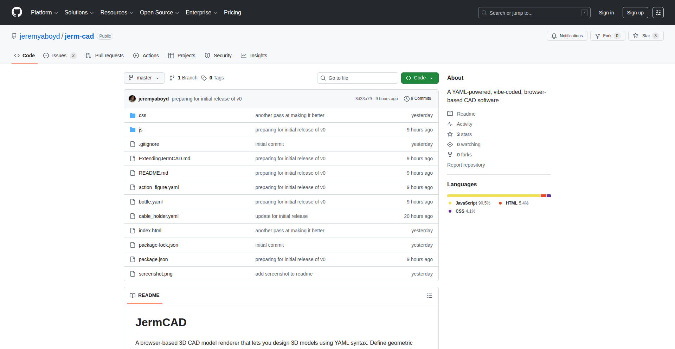Viewport: 675px width, 349px height.
Task: Open the package-lock.json file
Action: tap(159, 245)
